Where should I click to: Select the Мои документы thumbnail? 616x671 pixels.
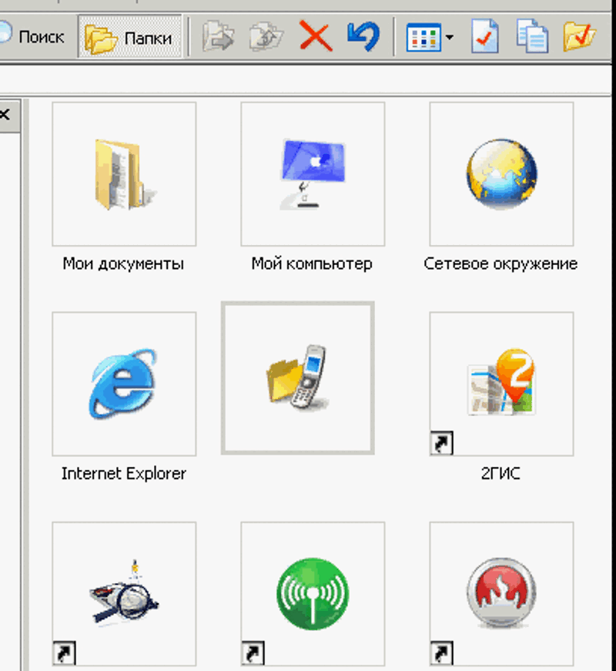coord(124,174)
